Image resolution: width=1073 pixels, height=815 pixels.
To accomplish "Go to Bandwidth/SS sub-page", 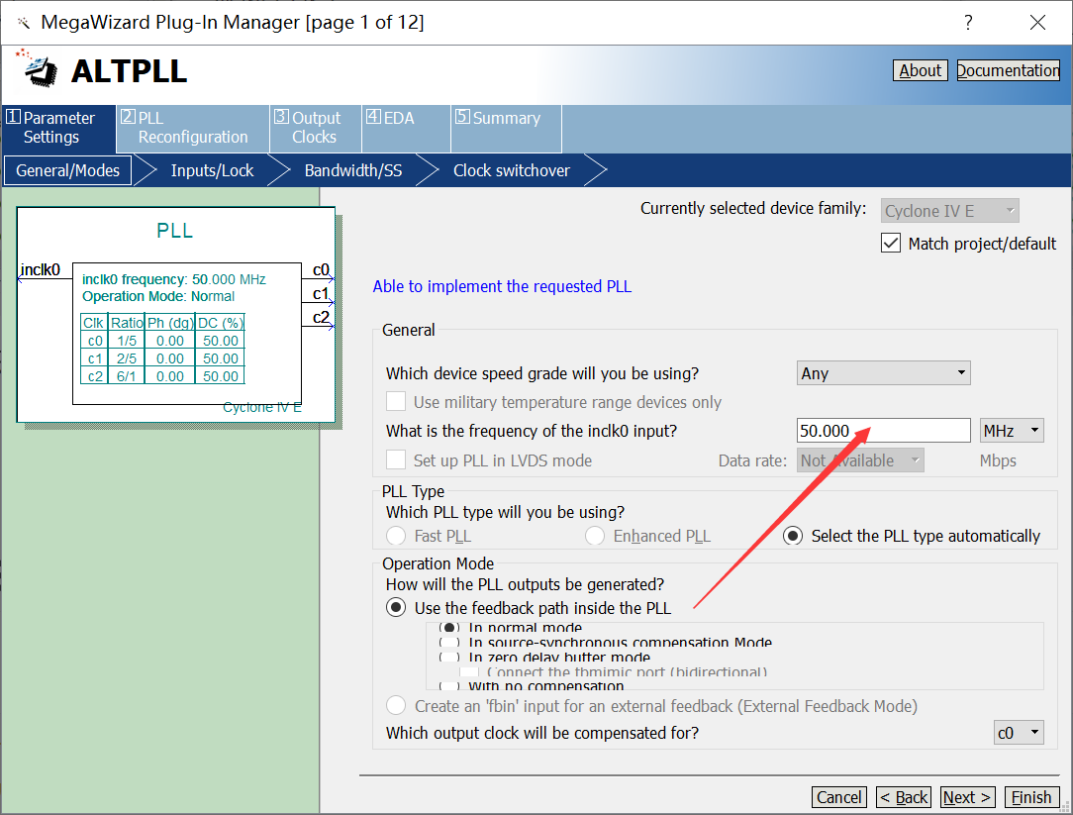I will click(x=353, y=170).
